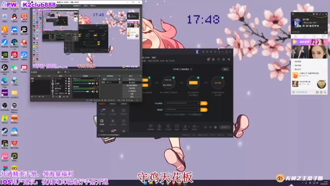Viewport: 330px width, 186px height.
Task: Expand microphone options arrow in streaming assistant toolbar
Action: coord(189,127)
